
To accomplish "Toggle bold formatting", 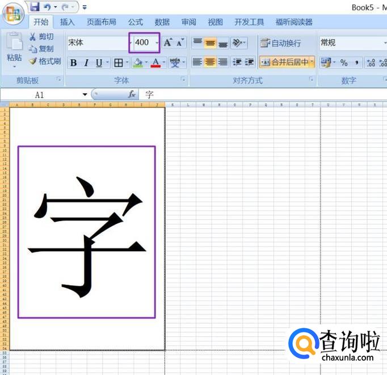I will click(73, 63).
